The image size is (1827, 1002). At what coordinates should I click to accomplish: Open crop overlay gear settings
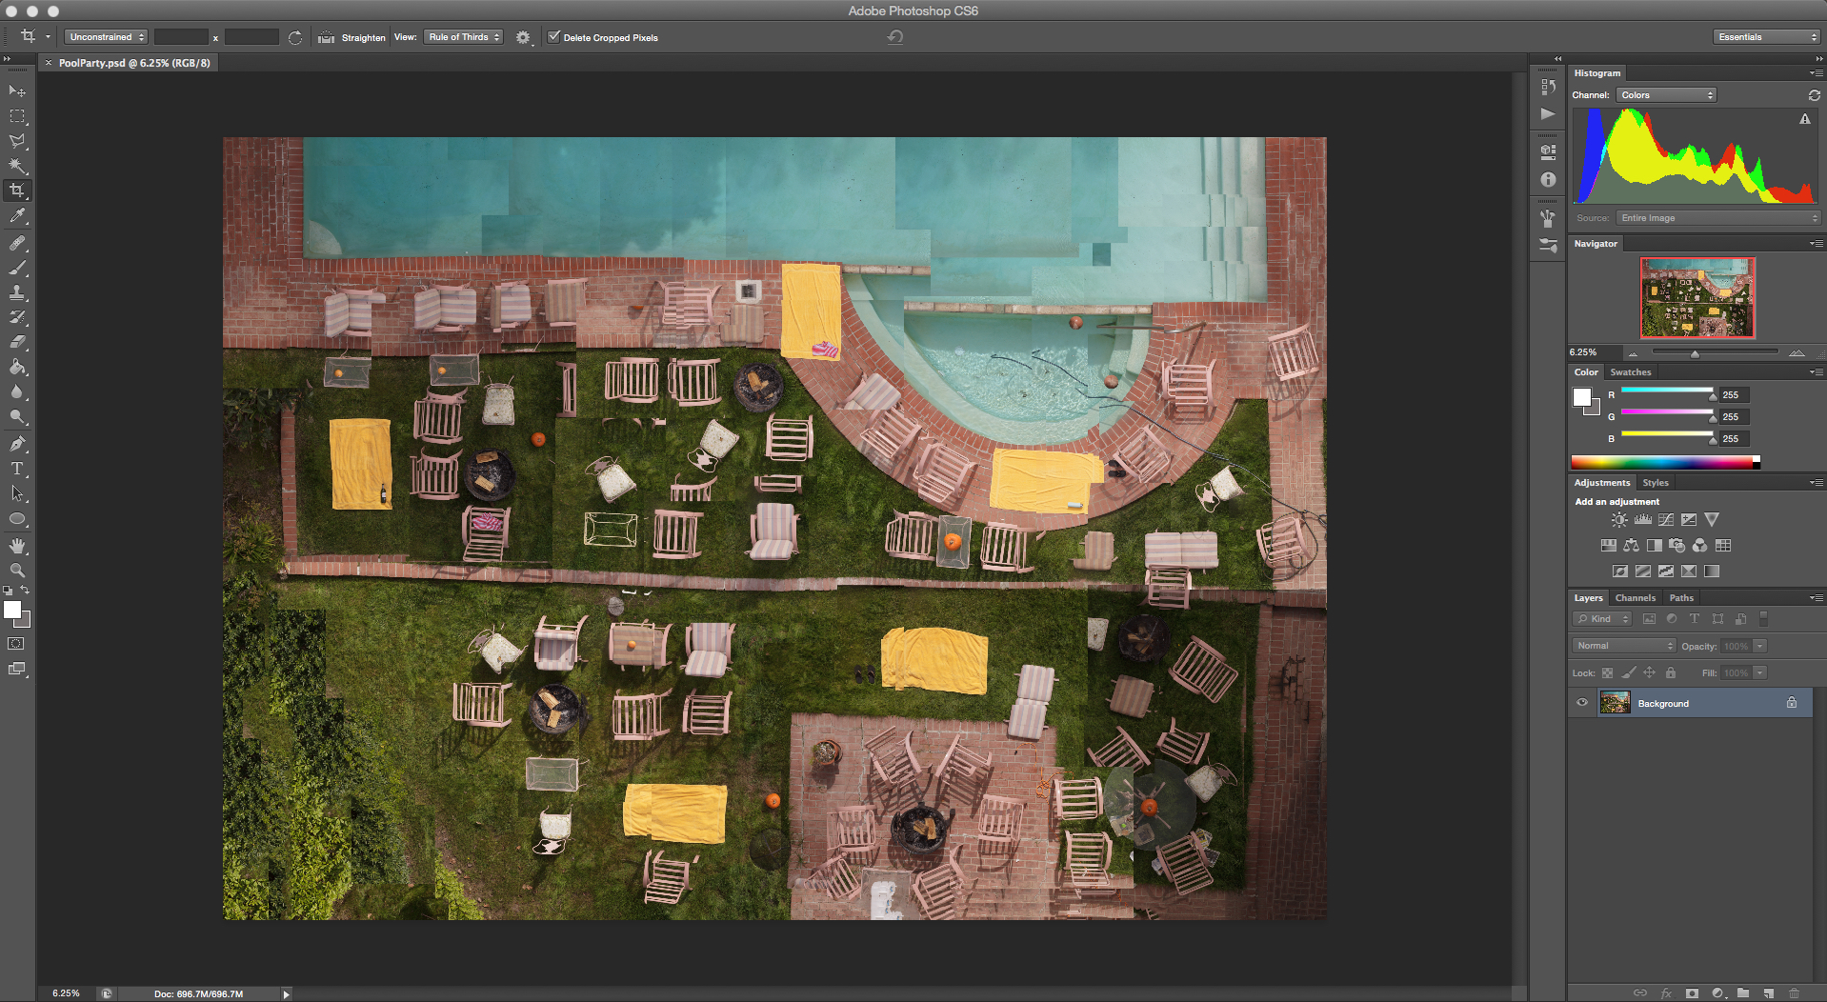(523, 38)
